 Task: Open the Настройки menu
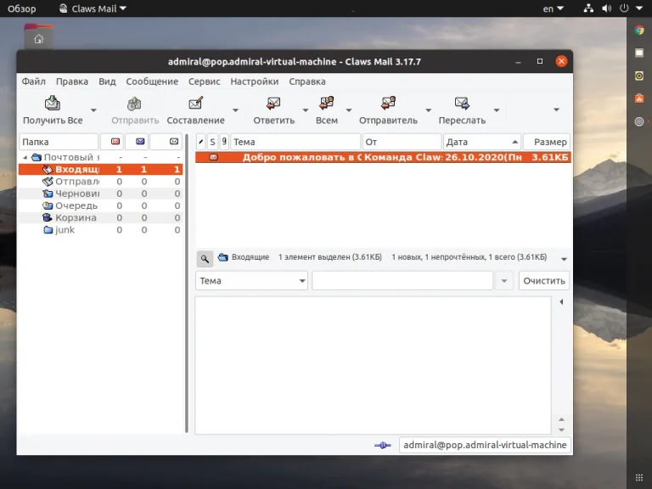tap(255, 81)
